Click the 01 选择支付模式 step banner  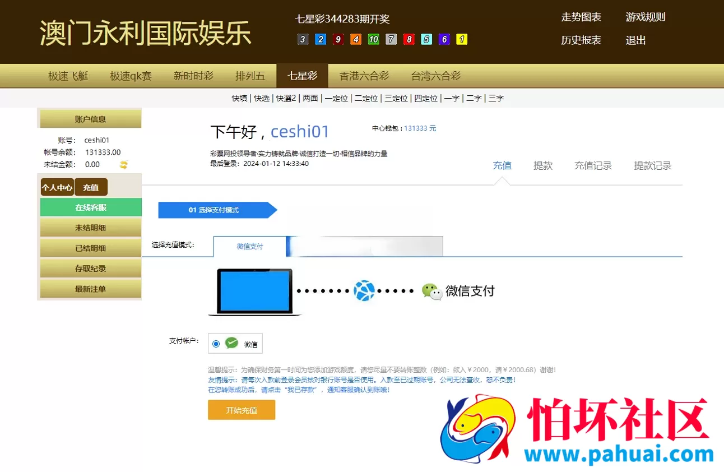pos(217,210)
